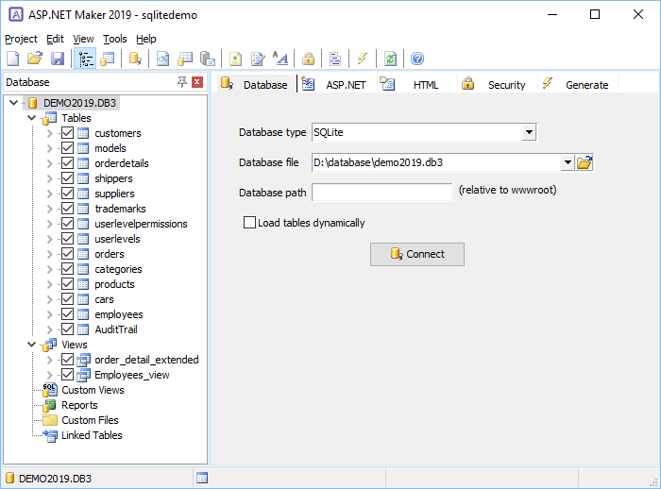Click the database connect toolbar icon
The height and width of the screenshot is (489, 661).
coord(135,59)
